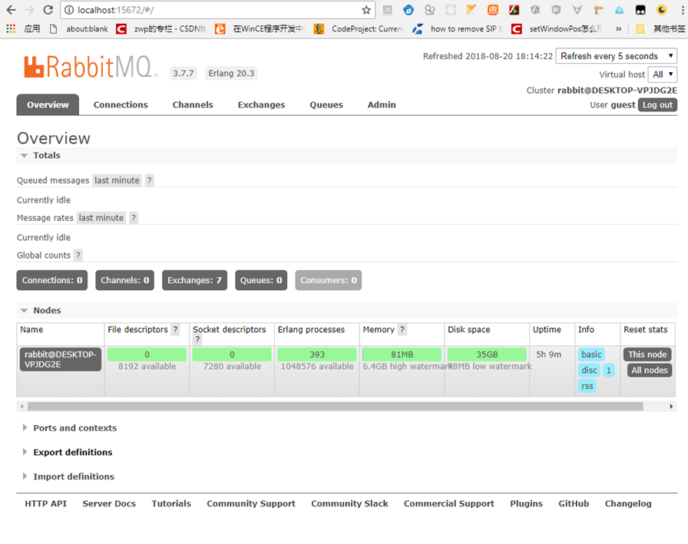Show more bookmarks with the chevron

click(x=618, y=29)
